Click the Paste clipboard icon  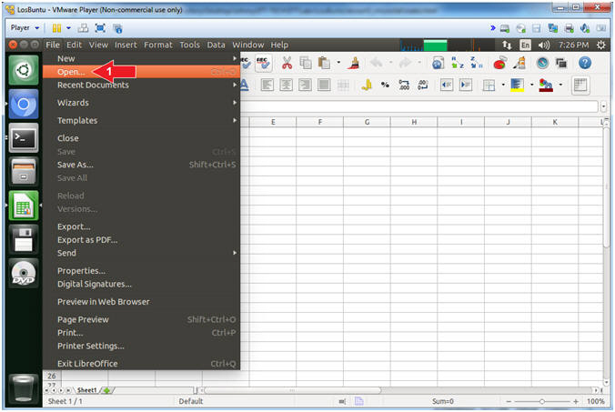pyautogui.click(x=324, y=63)
